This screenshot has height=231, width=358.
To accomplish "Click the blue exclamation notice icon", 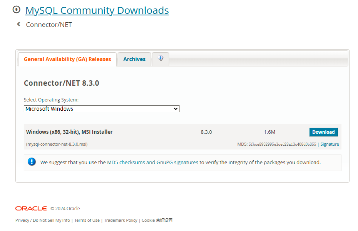I will point(32,162).
